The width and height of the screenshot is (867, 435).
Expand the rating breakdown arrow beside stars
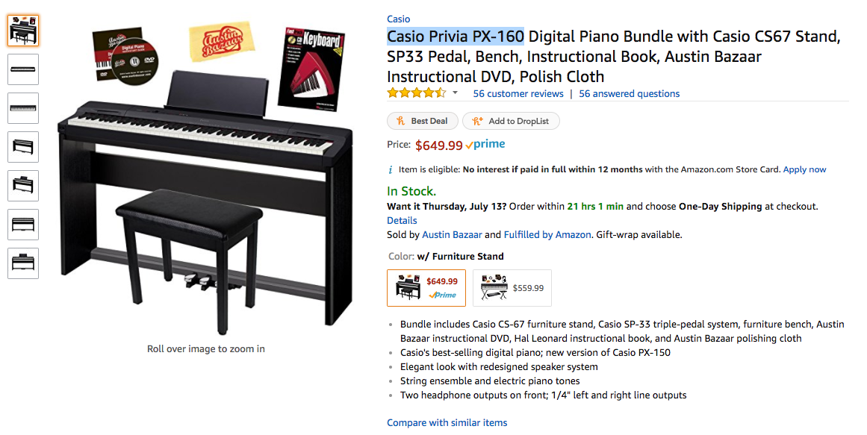coord(455,93)
